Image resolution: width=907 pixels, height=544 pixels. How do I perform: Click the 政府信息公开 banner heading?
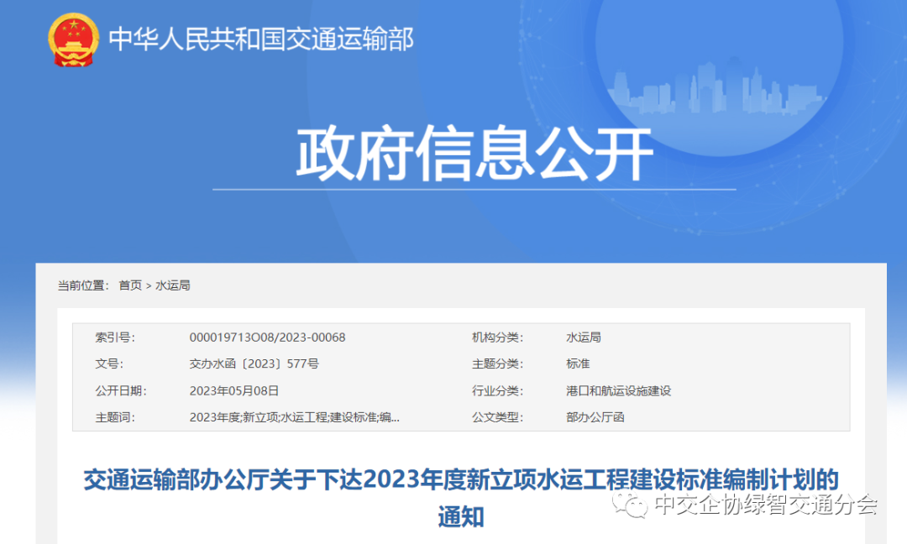474,154
